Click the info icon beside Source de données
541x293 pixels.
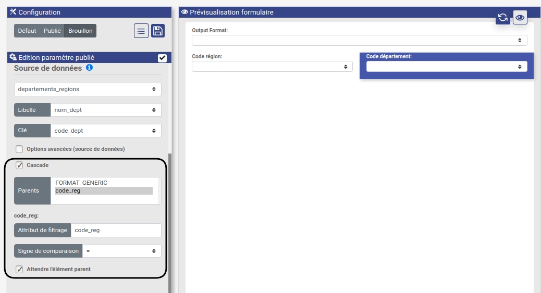point(89,68)
